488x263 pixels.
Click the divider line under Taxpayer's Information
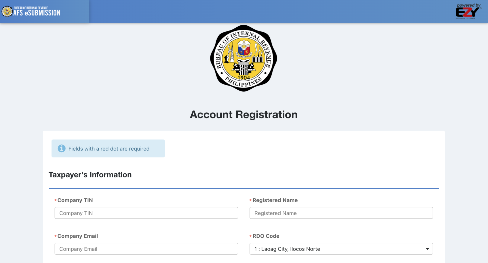click(244, 188)
